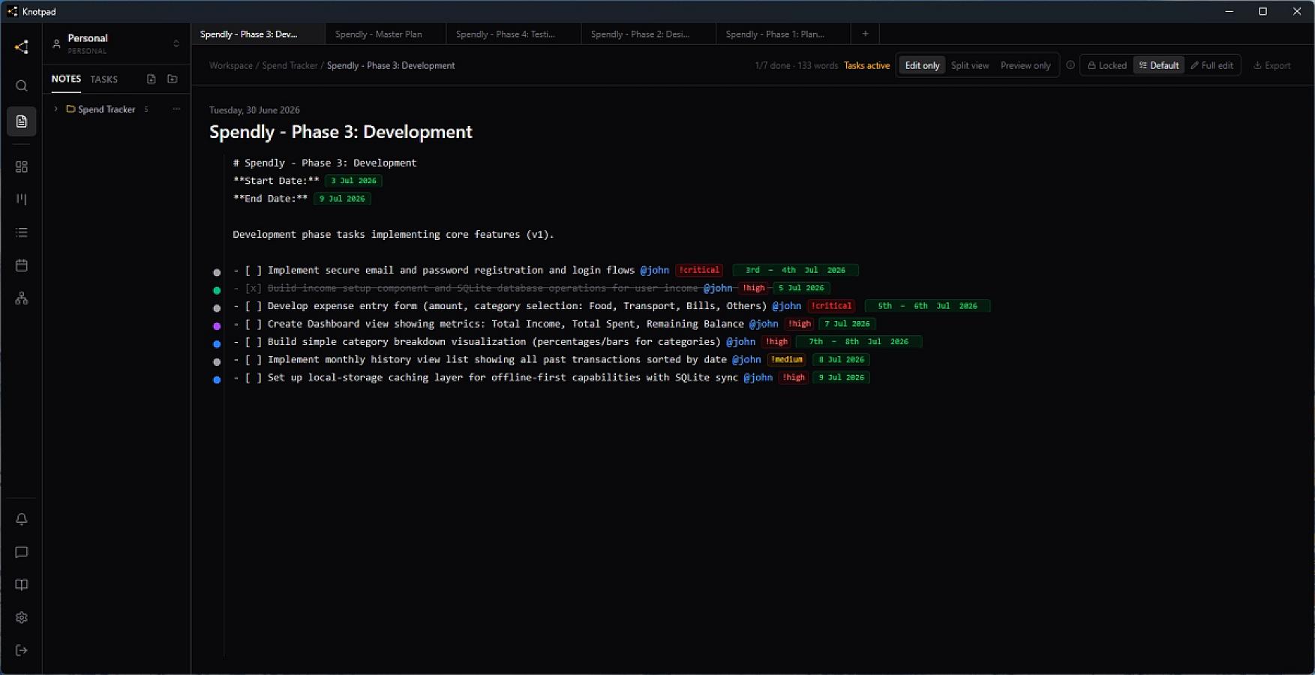Image resolution: width=1315 pixels, height=675 pixels.
Task: Check the box for Implement secure email registration task
Action: [x=254, y=270]
